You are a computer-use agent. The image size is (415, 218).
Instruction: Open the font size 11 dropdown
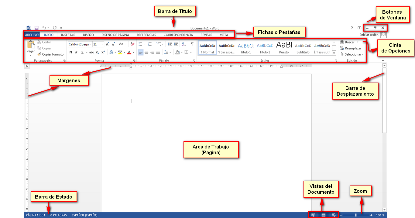tap(102, 44)
